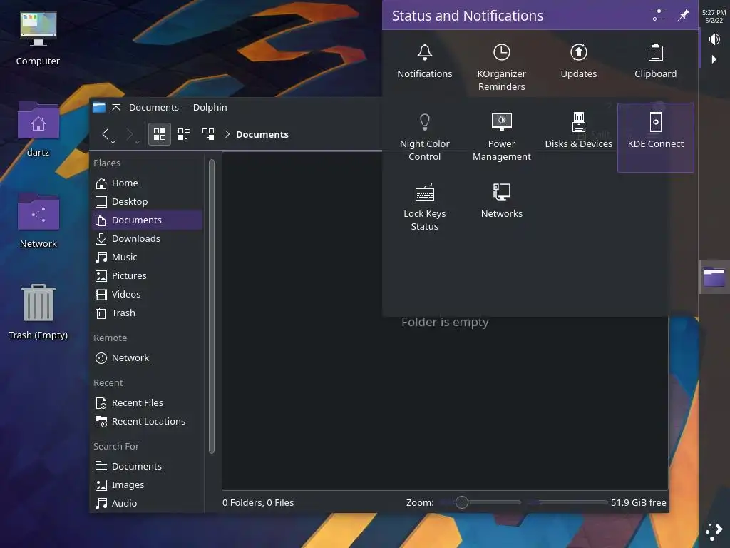Go back in Dolphin
This screenshot has height=548, width=730.
(106, 134)
